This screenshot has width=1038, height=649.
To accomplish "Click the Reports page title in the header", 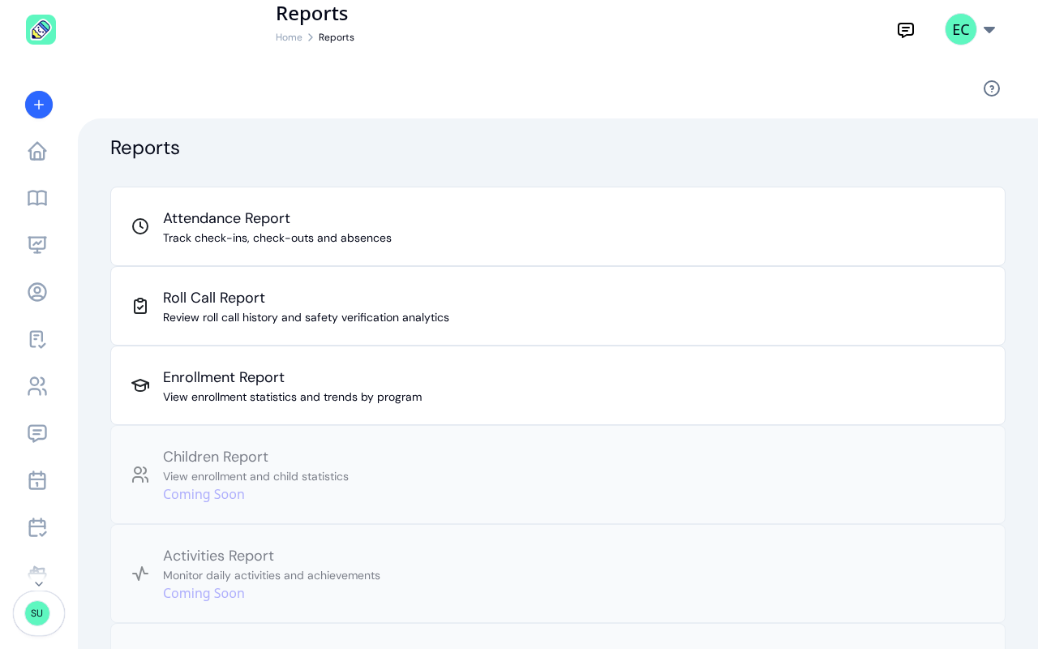I will 311,13.
